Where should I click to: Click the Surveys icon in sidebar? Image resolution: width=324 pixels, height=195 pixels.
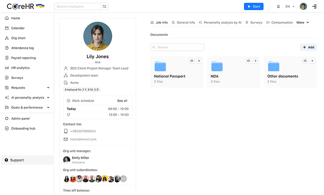pos(7,78)
